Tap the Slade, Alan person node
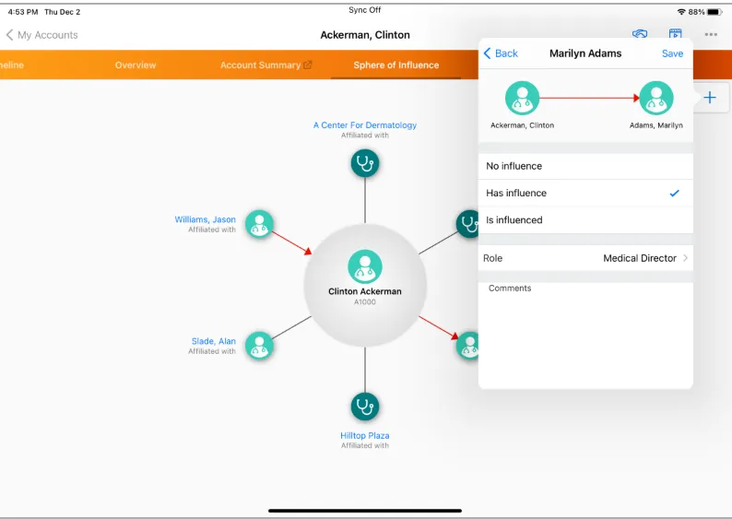This screenshot has height=519, width=732. point(259,346)
